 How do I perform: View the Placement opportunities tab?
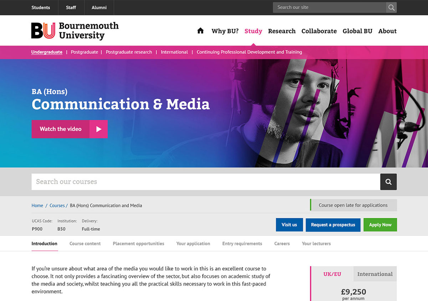point(138,244)
